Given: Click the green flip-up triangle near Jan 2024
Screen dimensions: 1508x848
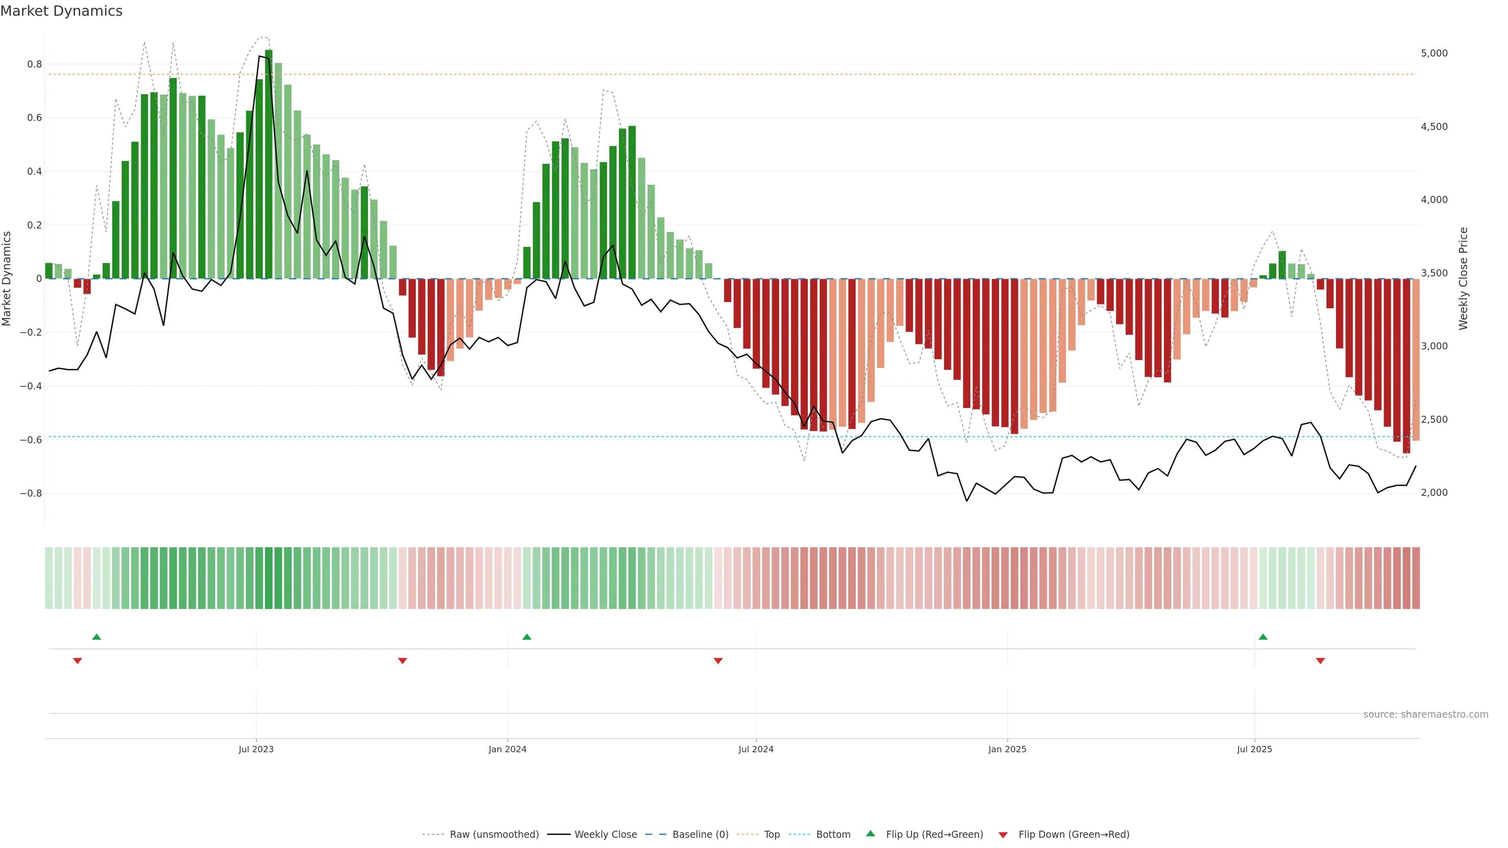Looking at the screenshot, I should [526, 637].
